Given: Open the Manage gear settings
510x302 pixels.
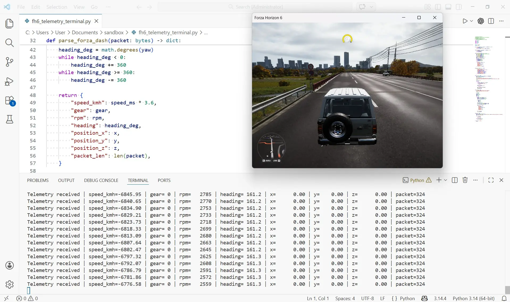Looking at the screenshot, I should (x=10, y=284).
